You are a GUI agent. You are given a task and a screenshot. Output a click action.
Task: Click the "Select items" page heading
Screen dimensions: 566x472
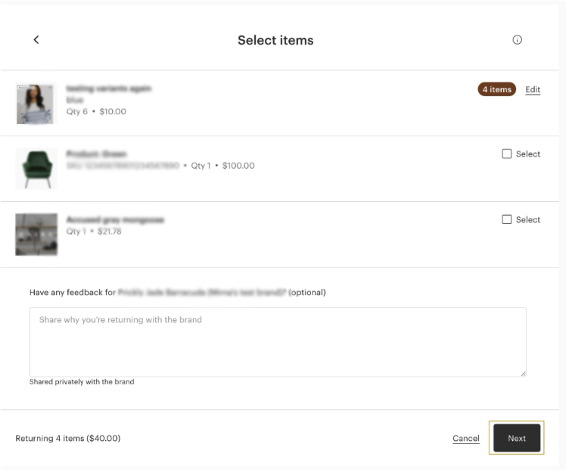click(275, 40)
